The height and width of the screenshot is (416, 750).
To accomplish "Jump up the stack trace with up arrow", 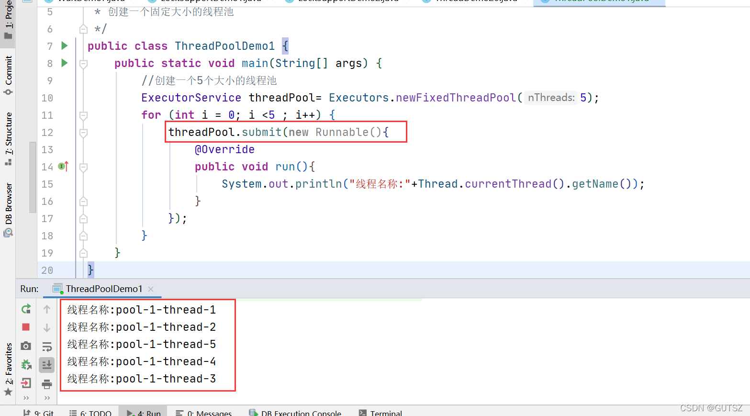I will click(x=47, y=309).
